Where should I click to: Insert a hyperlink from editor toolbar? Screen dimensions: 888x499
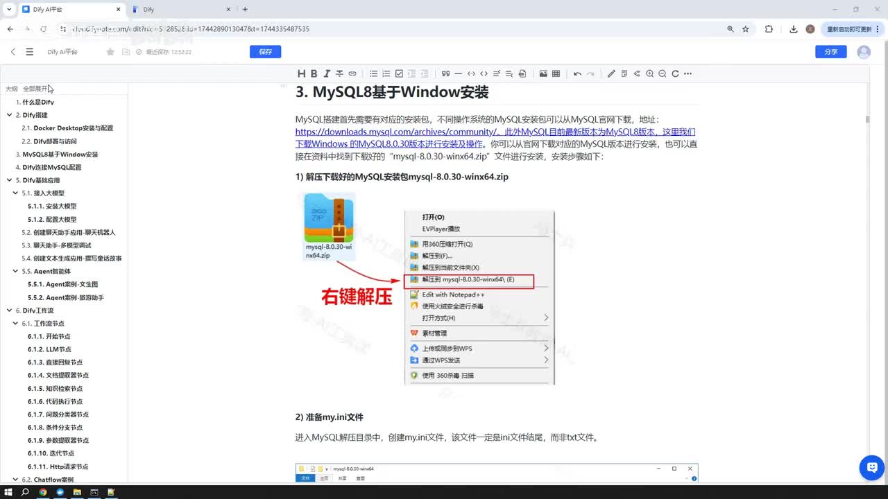pyautogui.click(x=352, y=73)
